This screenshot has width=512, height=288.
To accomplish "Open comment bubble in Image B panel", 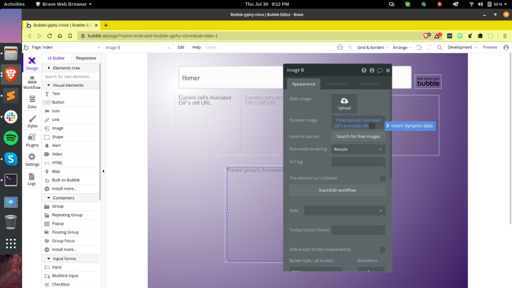I will (x=380, y=70).
